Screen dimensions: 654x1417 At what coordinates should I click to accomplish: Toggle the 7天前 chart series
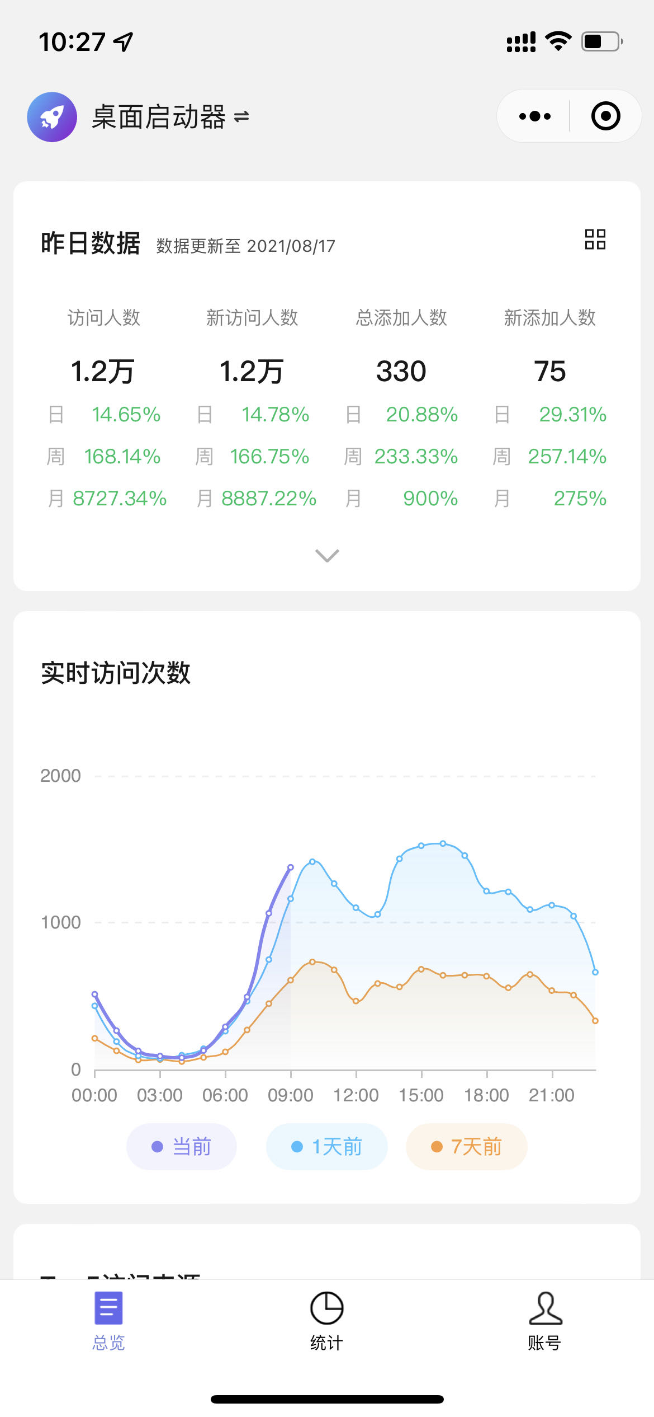coord(467,1147)
